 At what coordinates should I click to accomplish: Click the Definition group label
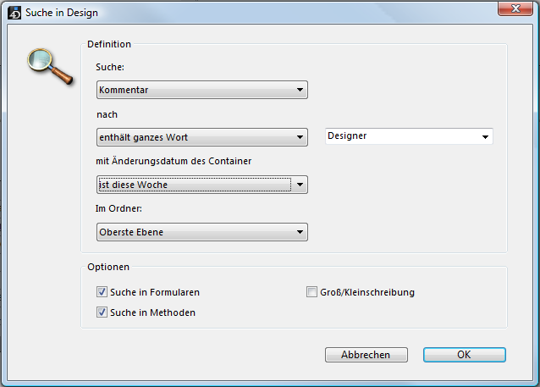pos(109,43)
